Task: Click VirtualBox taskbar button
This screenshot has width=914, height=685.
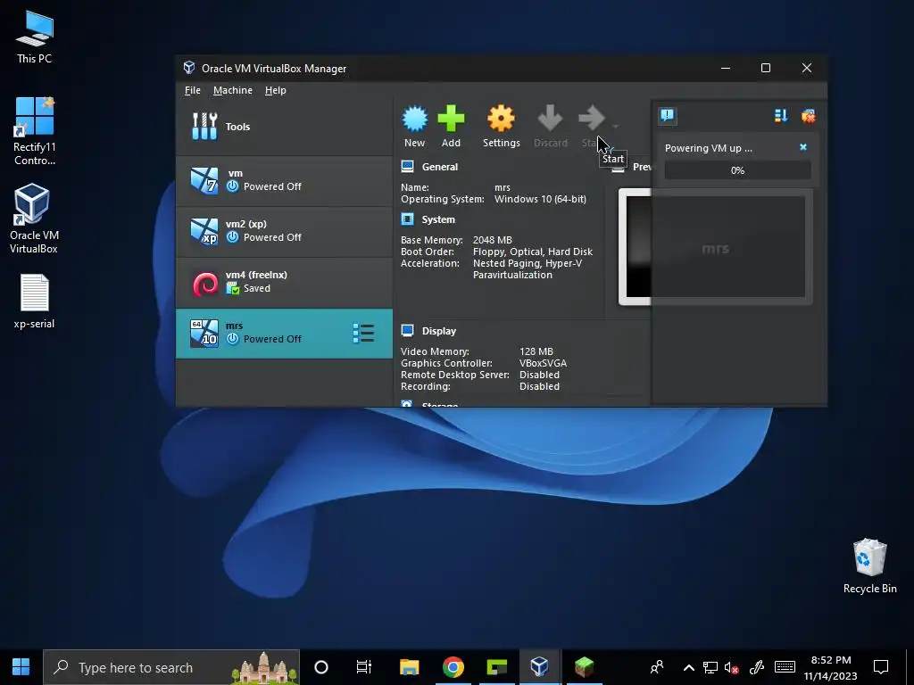Action: coord(540,667)
